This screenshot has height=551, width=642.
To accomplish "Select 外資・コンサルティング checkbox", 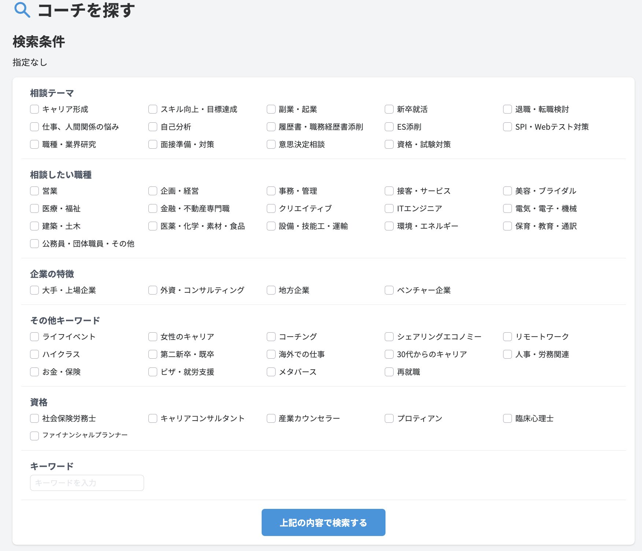I will pyautogui.click(x=153, y=290).
